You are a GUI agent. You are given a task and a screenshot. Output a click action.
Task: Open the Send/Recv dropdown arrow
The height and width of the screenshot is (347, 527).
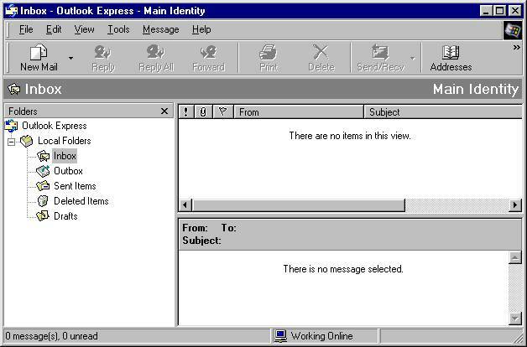(412, 58)
